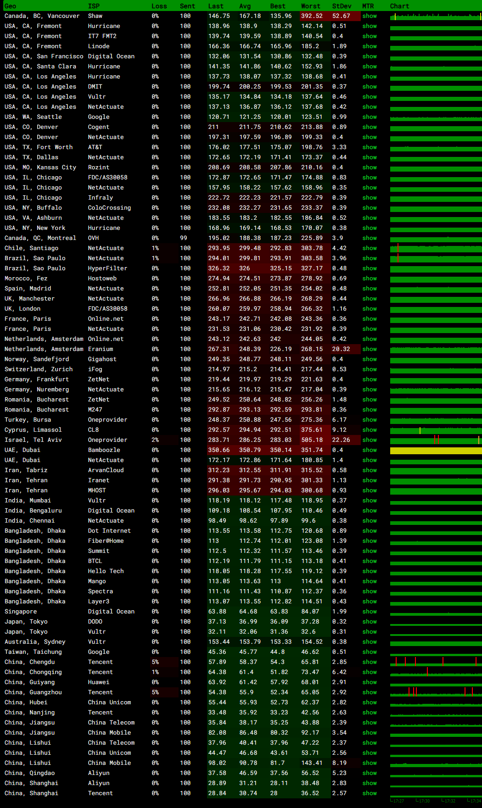Image resolution: width=482 pixels, height=808 pixels.
Task: Click show for Tel Aviv Oneprovider row
Action: click(x=369, y=440)
